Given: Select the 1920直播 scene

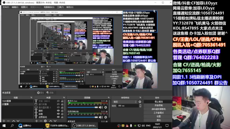Looking at the screenshot, I should 17,101.
